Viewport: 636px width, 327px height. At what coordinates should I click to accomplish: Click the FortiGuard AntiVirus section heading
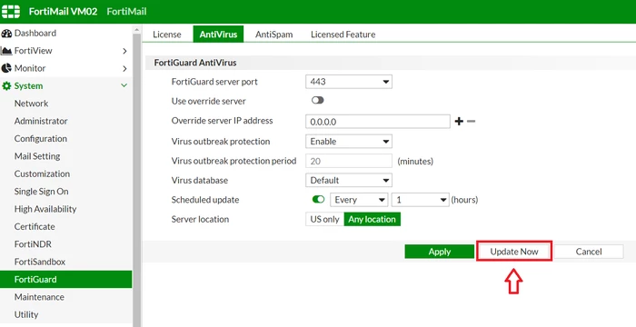pos(195,63)
